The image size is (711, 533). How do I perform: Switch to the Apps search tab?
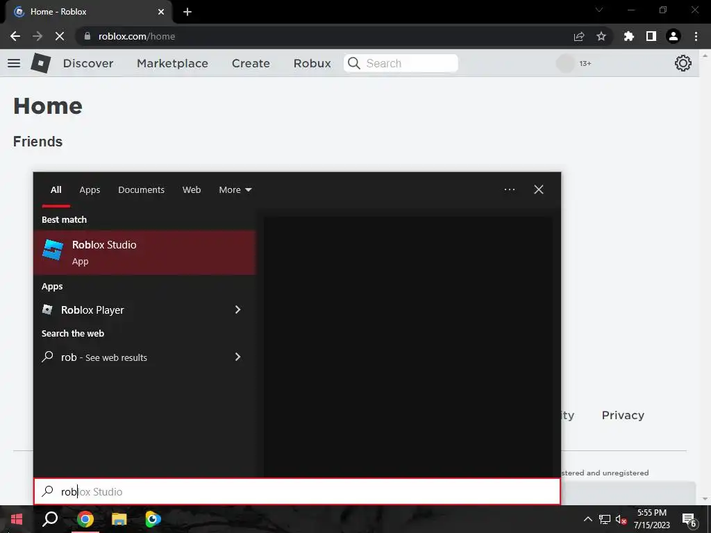click(x=90, y=190)
